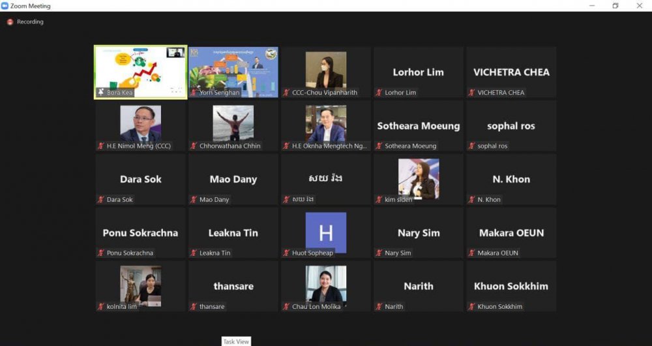The height and width of the screenshot is (346, 652).
Task: Click the Zoom logo in the title bar
Action: pyautogui.click(x=5, y=6)
